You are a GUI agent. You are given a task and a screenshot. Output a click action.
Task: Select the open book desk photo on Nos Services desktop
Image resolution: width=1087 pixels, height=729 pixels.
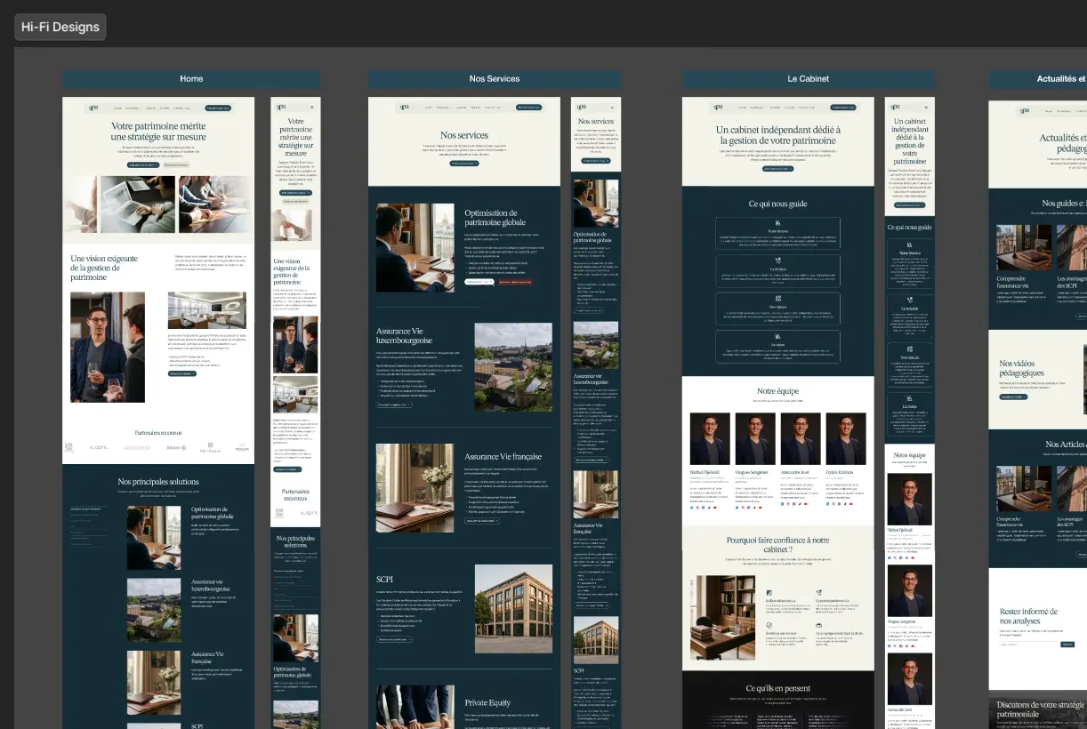tap(415, 488)
